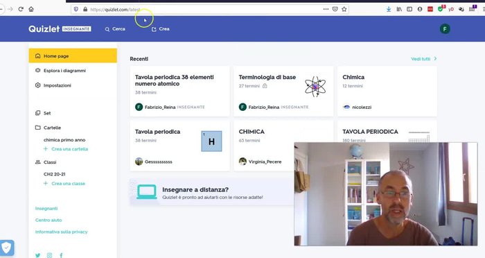Go forward in browser history

tap(10, 9)
